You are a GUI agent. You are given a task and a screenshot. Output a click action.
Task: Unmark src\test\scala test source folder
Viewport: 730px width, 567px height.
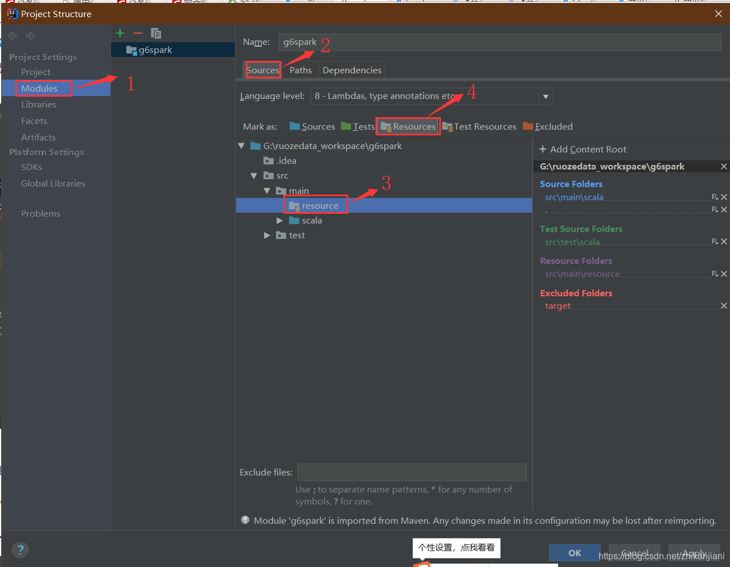(724, 241)
